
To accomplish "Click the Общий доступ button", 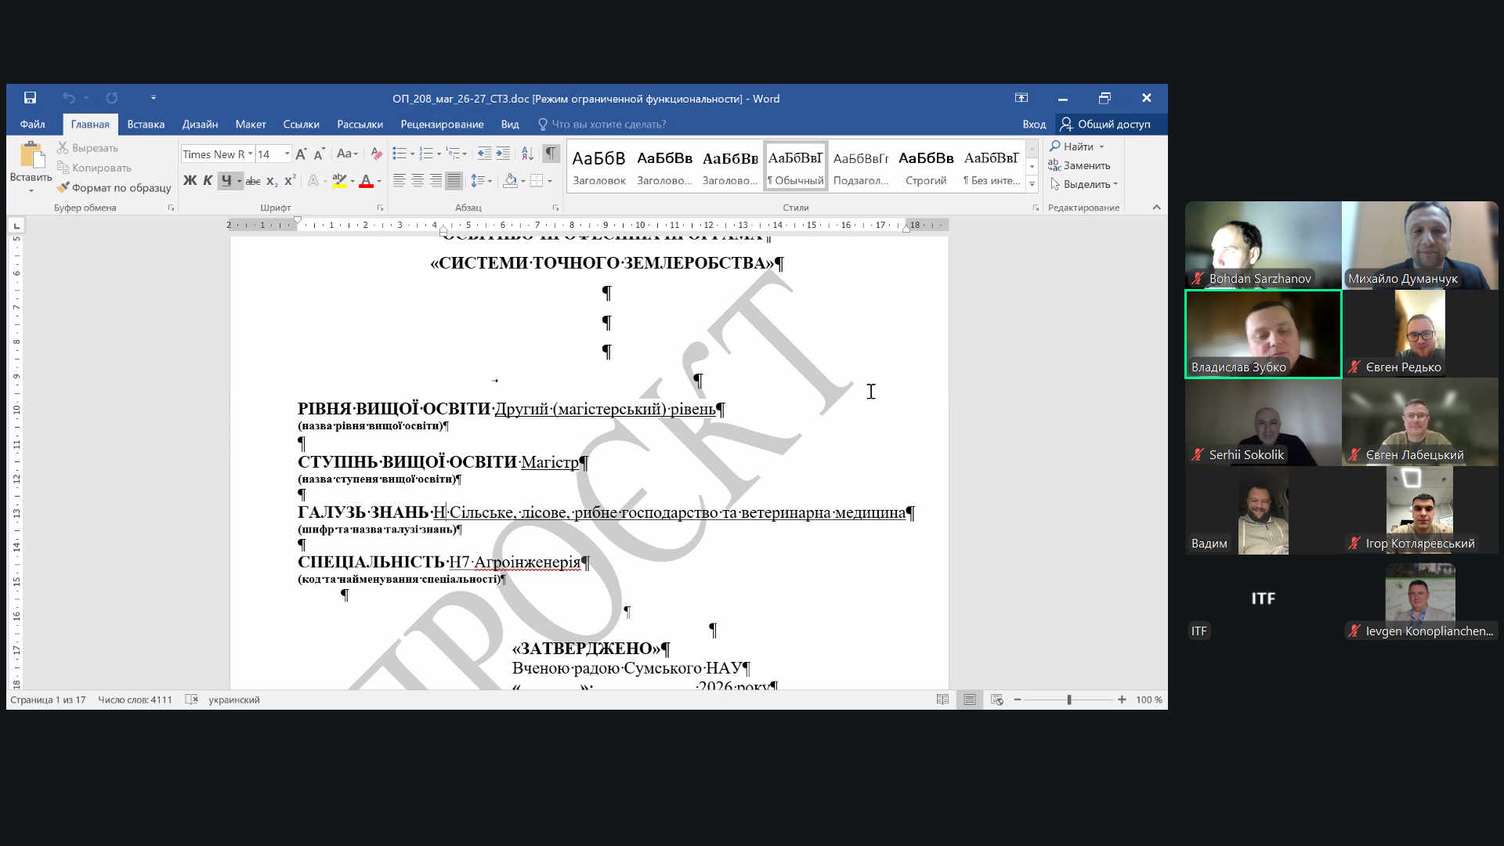I will pyautogui.click(x=1105, y=125).
